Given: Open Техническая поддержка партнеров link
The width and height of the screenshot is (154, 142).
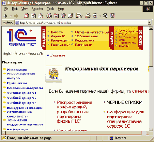Looking at the screenshot, I should [25, 122].
